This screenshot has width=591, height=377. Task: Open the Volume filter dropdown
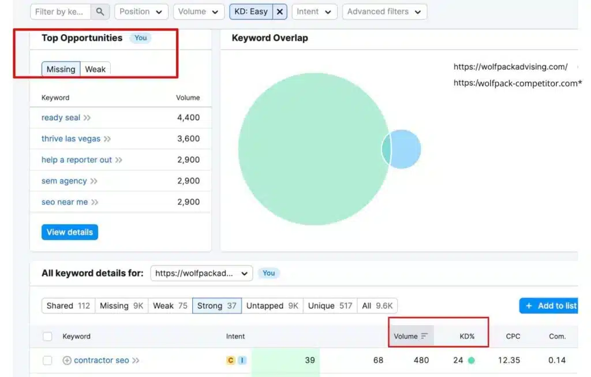pos(199,12)
